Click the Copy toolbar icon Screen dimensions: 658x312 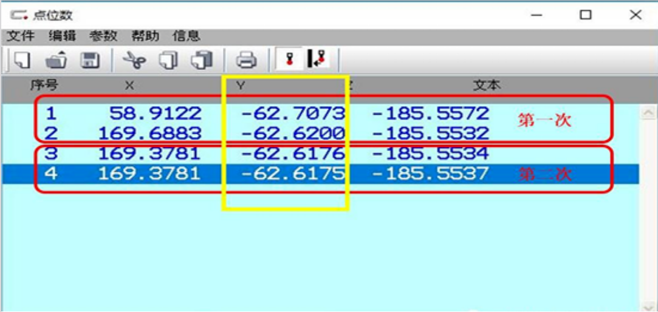tap(168, 61)
